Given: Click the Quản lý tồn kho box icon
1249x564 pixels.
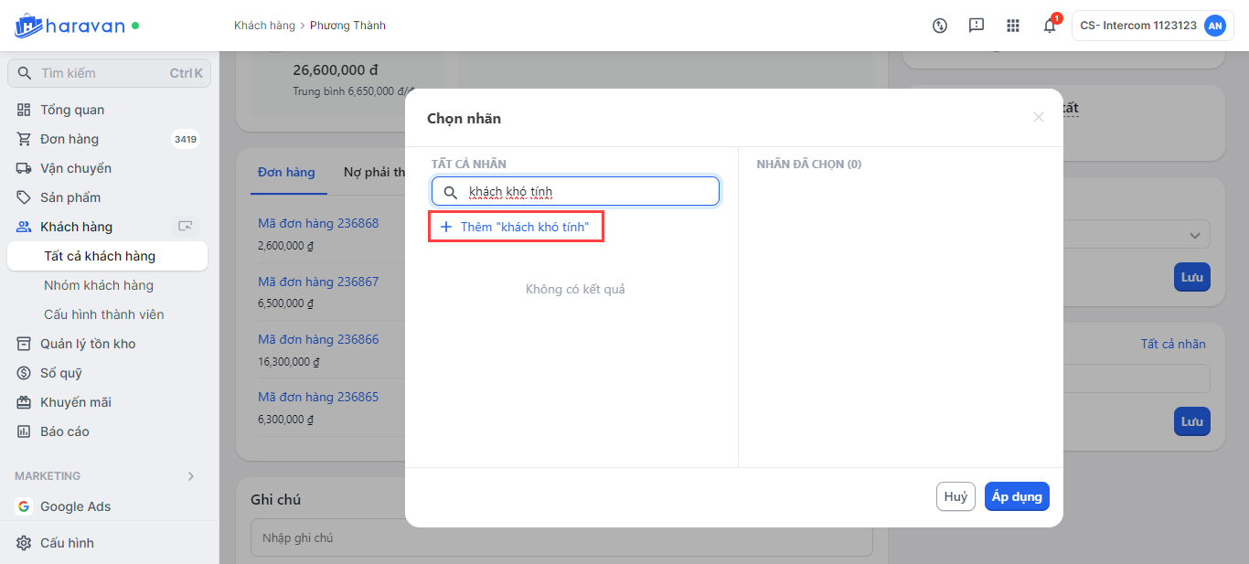Looking at the screenshot, I should (24, 344).
